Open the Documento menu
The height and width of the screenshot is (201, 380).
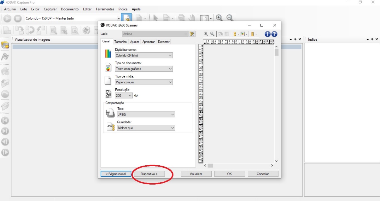(x=70, y=9)
